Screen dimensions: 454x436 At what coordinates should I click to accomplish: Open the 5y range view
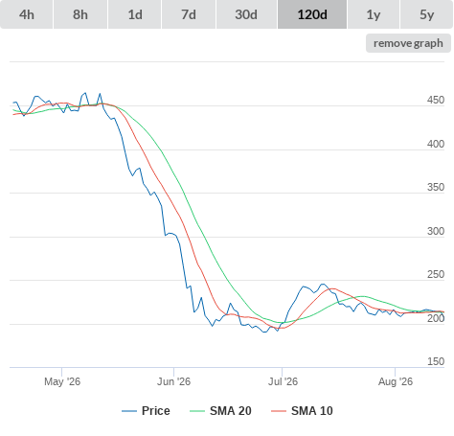pyautogui.click(x=427, y=14)
